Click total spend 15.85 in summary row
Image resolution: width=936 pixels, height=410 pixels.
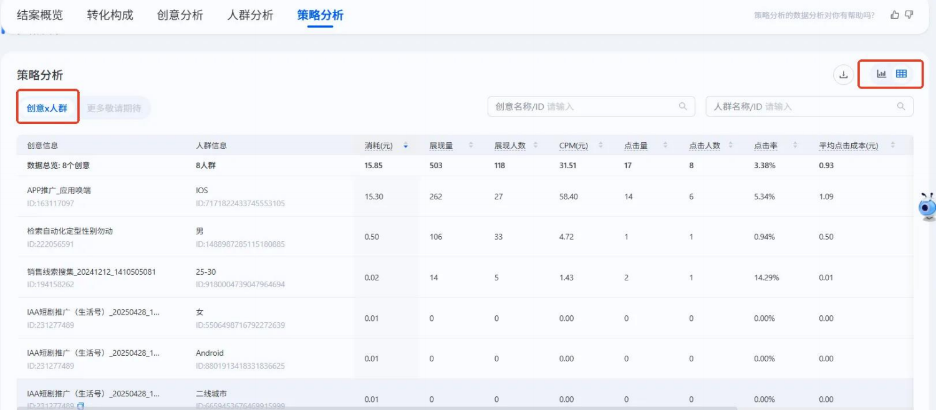tap(374, 166)
